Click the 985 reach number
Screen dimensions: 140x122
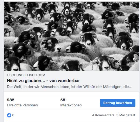pos(11,100)
